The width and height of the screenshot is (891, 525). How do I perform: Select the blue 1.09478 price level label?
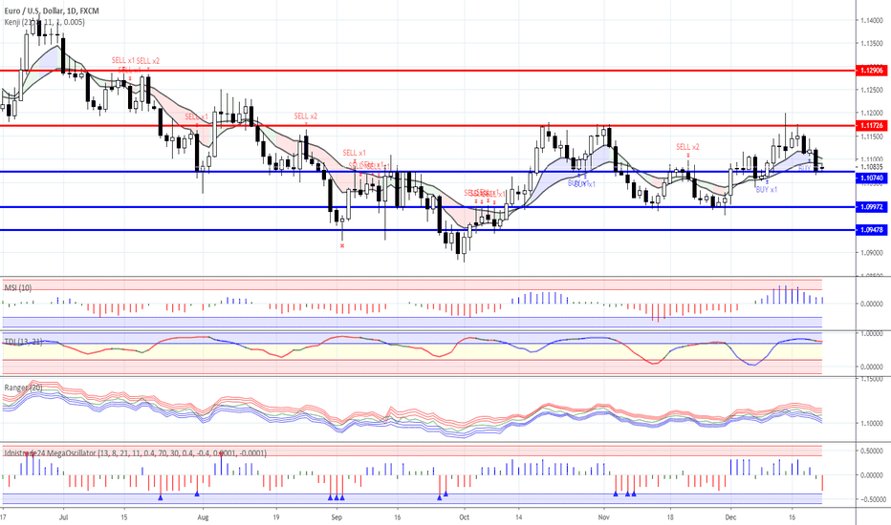point(871,230)
